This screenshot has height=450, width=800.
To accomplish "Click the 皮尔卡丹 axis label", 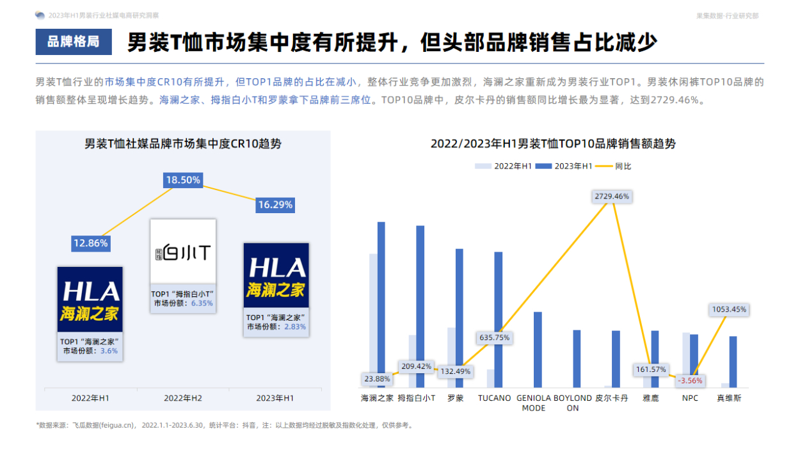I will point(612,398).
